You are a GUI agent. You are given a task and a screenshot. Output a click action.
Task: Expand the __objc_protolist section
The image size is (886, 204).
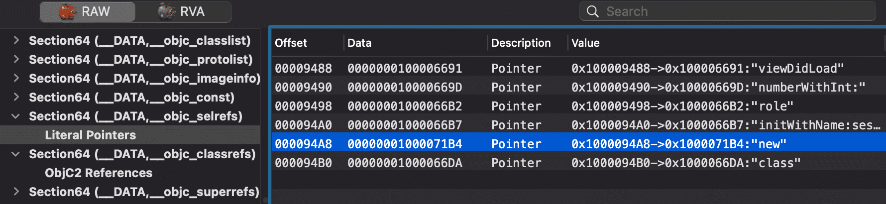click(x=16, y=59)
